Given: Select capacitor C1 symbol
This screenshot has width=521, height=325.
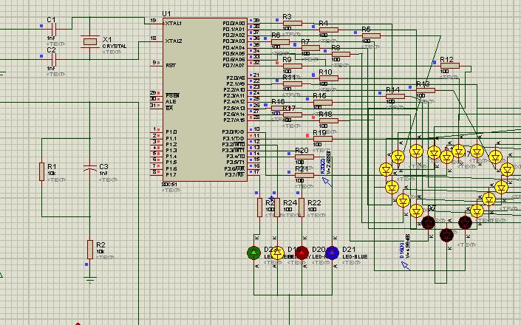Looking at the screenshot, I should (x=55, y=30).
